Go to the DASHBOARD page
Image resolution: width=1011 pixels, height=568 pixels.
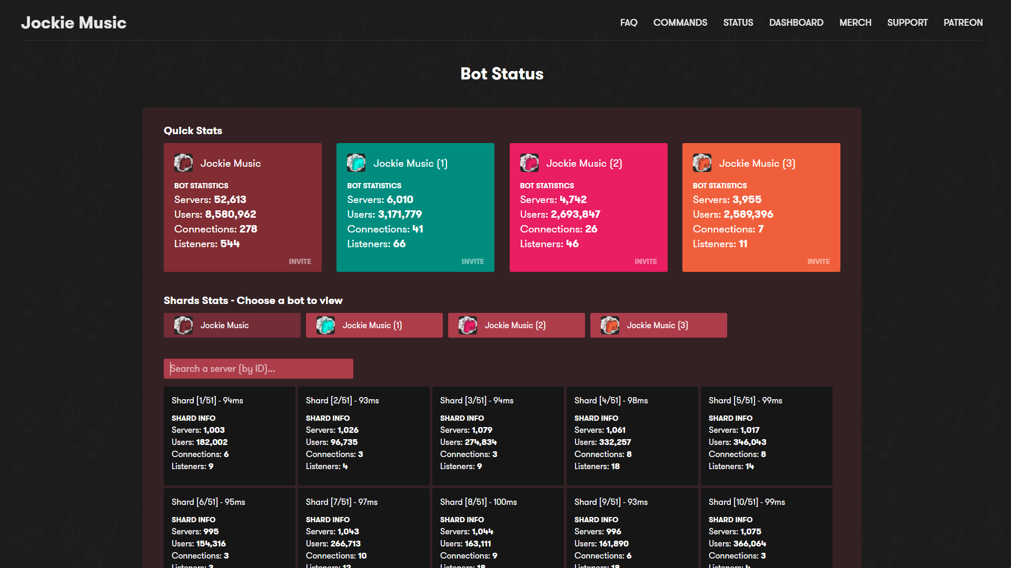point(796,23)
